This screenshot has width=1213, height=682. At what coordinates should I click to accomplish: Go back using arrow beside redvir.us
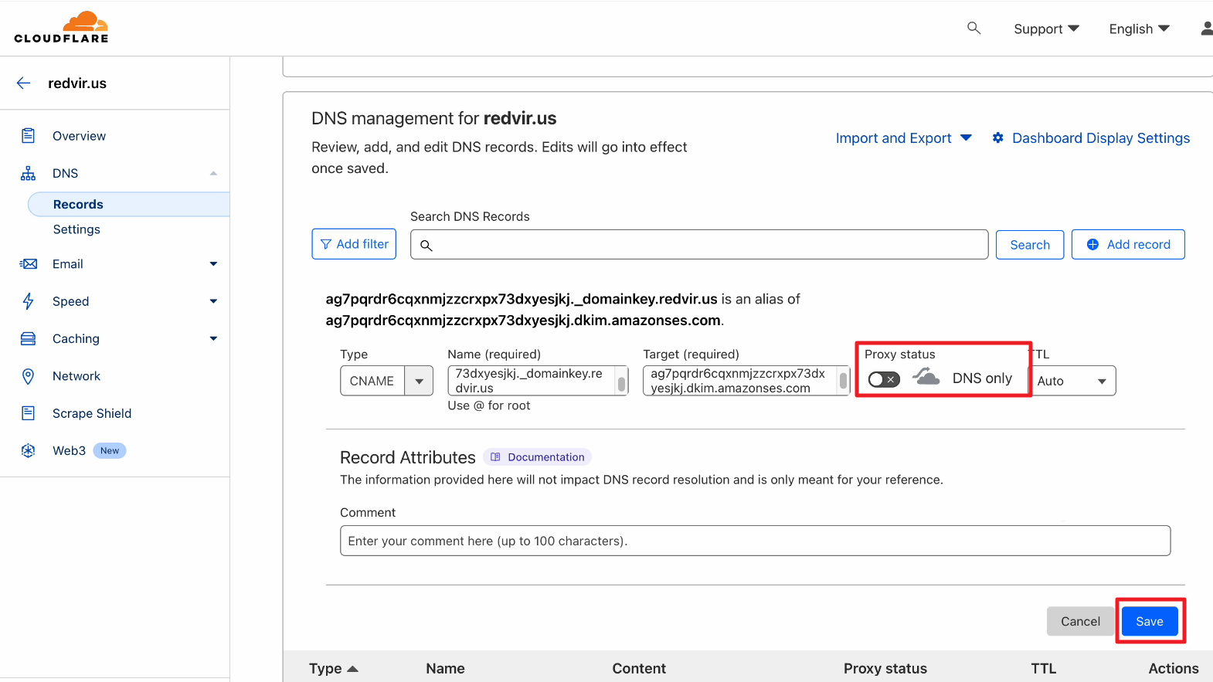(x=24, y=83)
